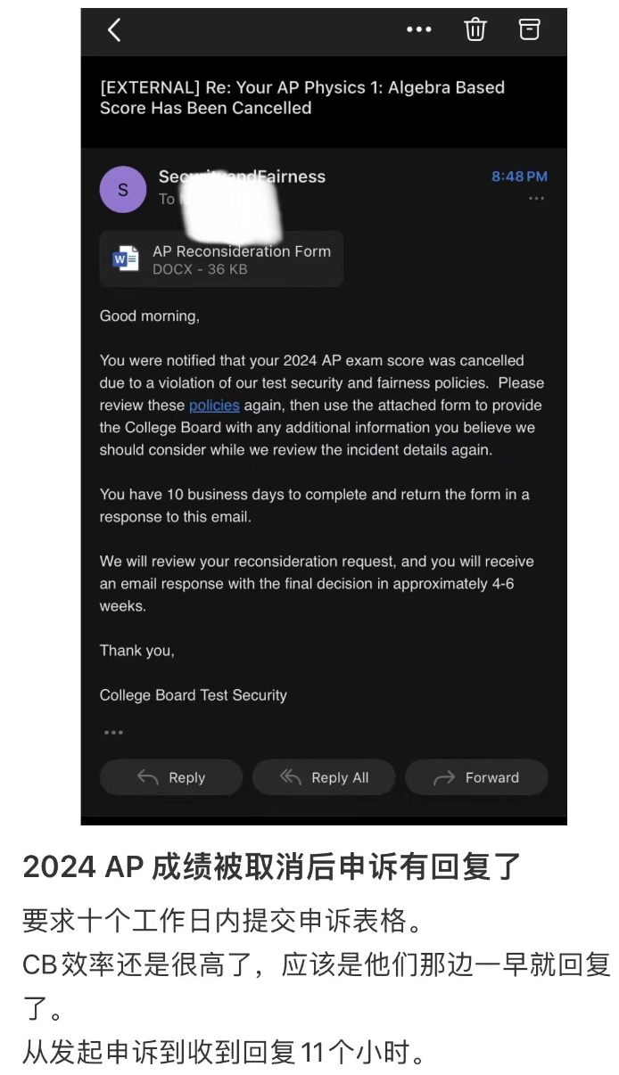Tap the Reply All button

pos(324,777)
